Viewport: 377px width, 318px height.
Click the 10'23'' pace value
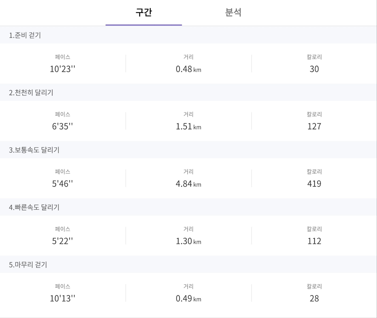pyautogui.click(x=62, y=69)
